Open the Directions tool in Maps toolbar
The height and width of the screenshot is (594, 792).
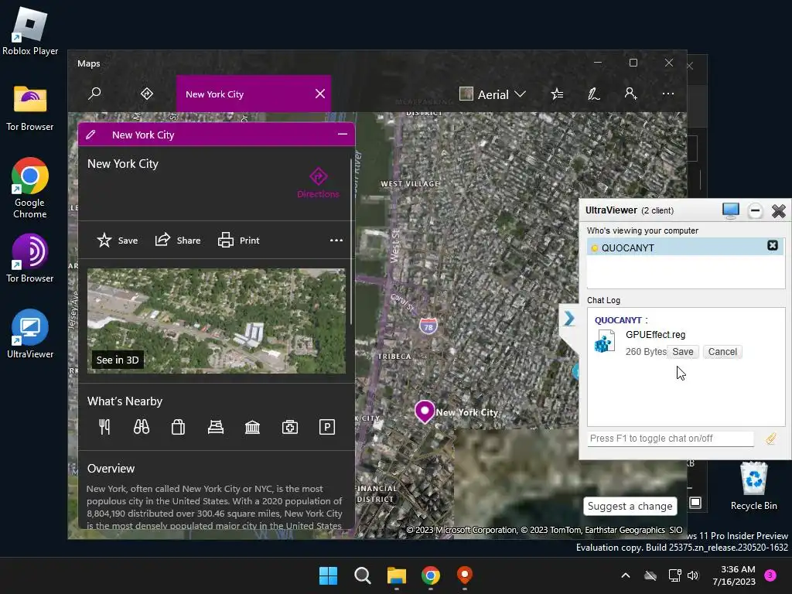(146, 94)
